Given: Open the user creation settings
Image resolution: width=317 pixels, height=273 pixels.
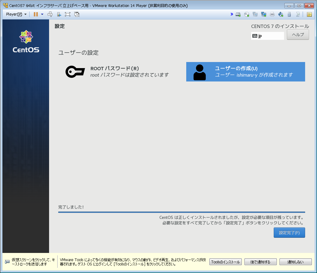Looking at the screenshot, I should pos(245,72).
